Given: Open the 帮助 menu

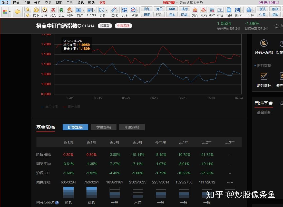Looking at the screenshot, I should (91, 3).
